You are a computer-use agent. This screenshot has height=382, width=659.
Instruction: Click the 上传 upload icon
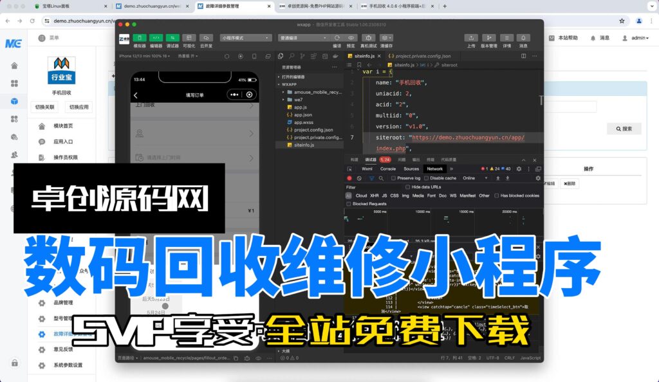click(471, 38)
